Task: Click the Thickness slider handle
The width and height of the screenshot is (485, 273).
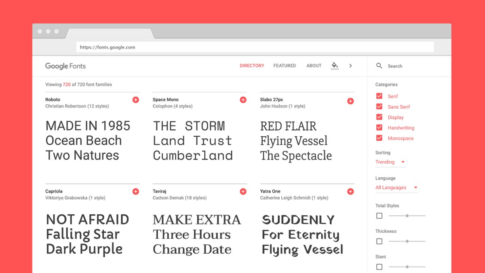Action: (407, 241)
